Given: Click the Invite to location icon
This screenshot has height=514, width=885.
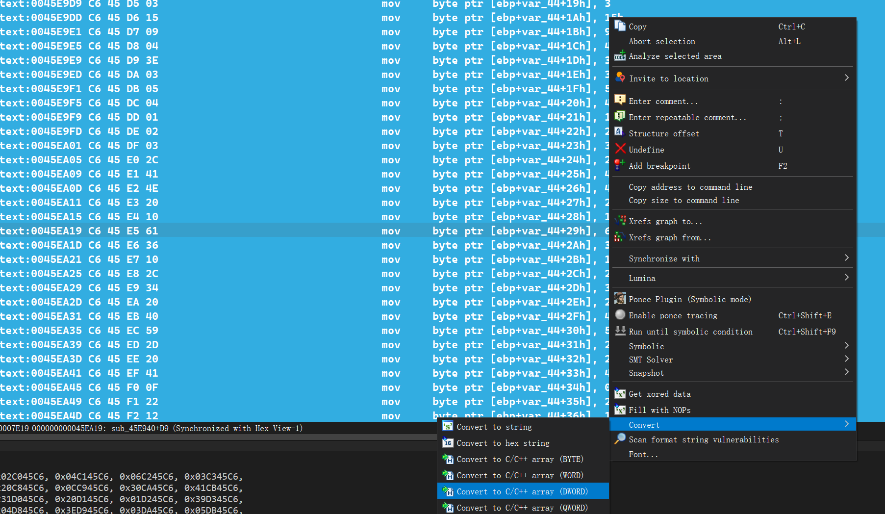Looking at the screenshot, I should tap(620, 78).
